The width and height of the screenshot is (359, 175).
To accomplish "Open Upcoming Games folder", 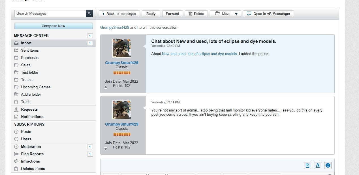I will (x=36, y=87).
